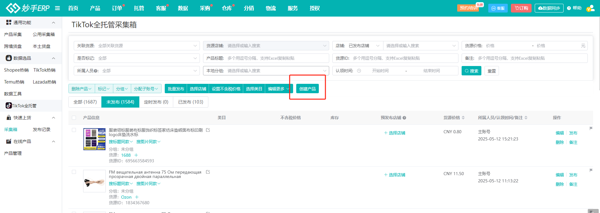Viewport: 600px width, 213px height.
Task: Click the 预发布店铺 help question icon
Action: (x=404, y=118)
